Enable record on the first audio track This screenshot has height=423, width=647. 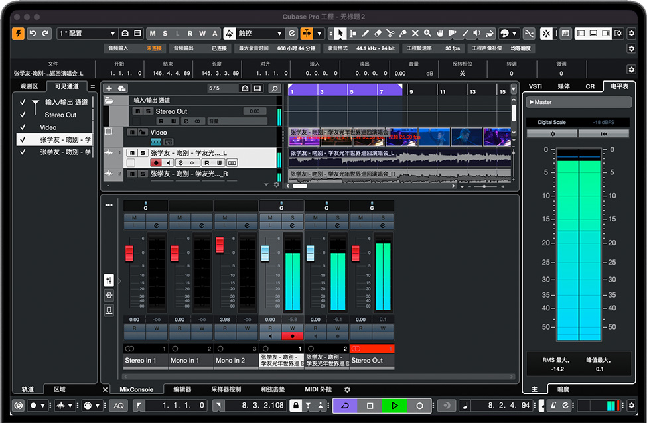[156, 162]
